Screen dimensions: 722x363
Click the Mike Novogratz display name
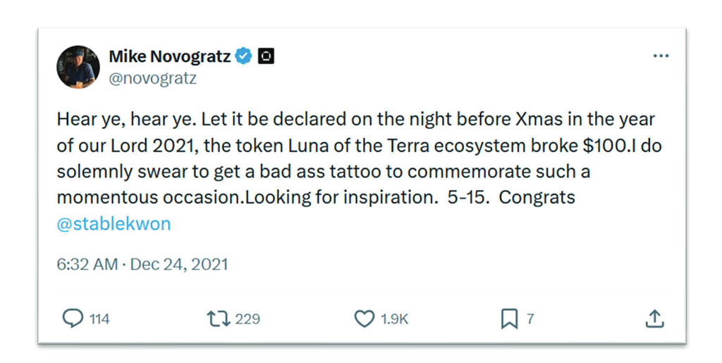pos(169,56)
